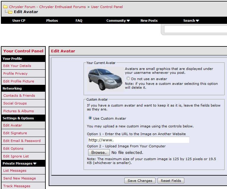Select the 'Use Custom Avatar' radio button
227x189 pixels.
pos(90,118)
